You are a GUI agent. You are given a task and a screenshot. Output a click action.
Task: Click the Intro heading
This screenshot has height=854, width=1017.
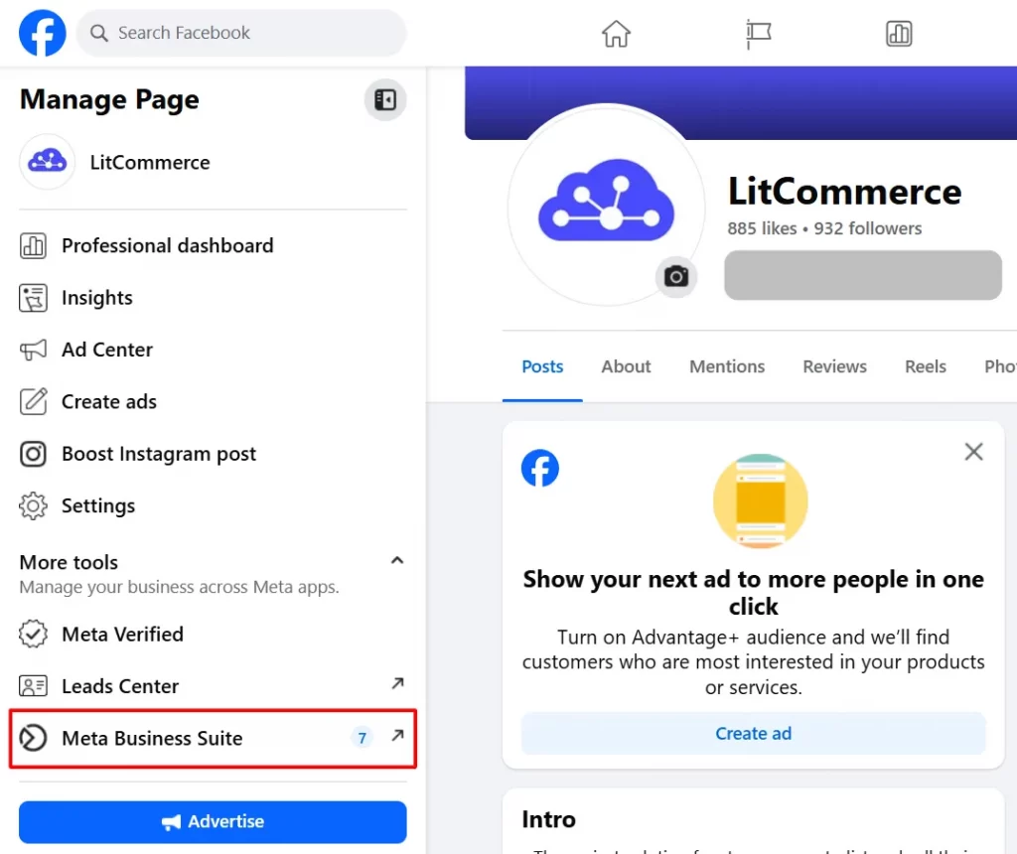click(548, 819)
